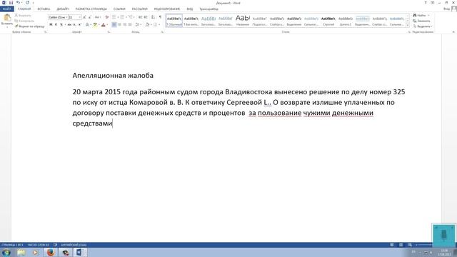Switch to the Дизайн ribbon tab
457x257 pixels.
tap(63, 9)
